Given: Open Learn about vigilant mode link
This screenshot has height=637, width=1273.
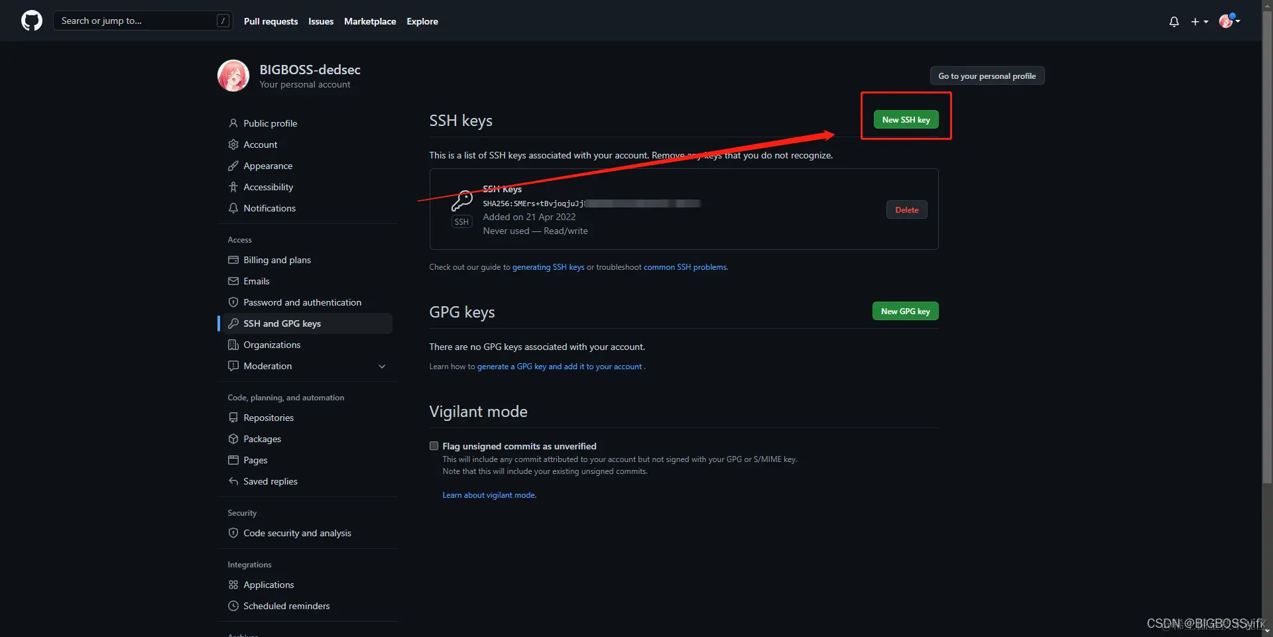Looking at the screenshot, I should point(489,495).
